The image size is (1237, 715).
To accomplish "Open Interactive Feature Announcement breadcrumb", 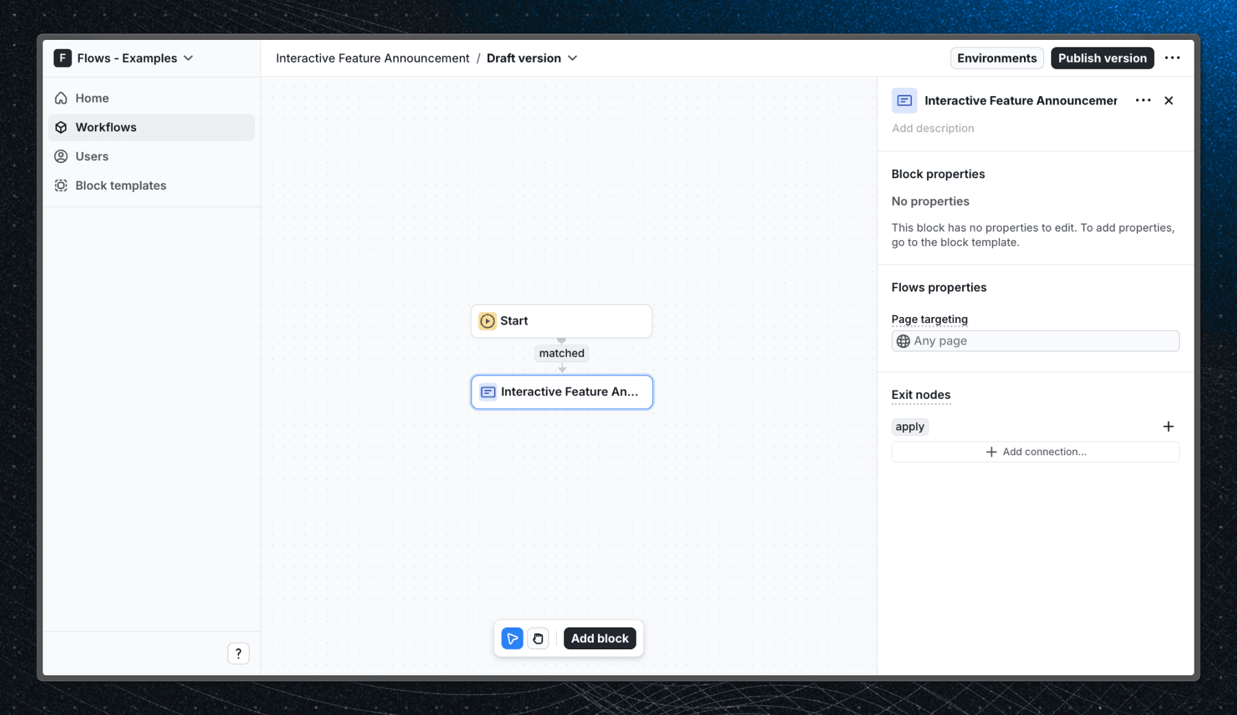I will (x=372, y=58).
